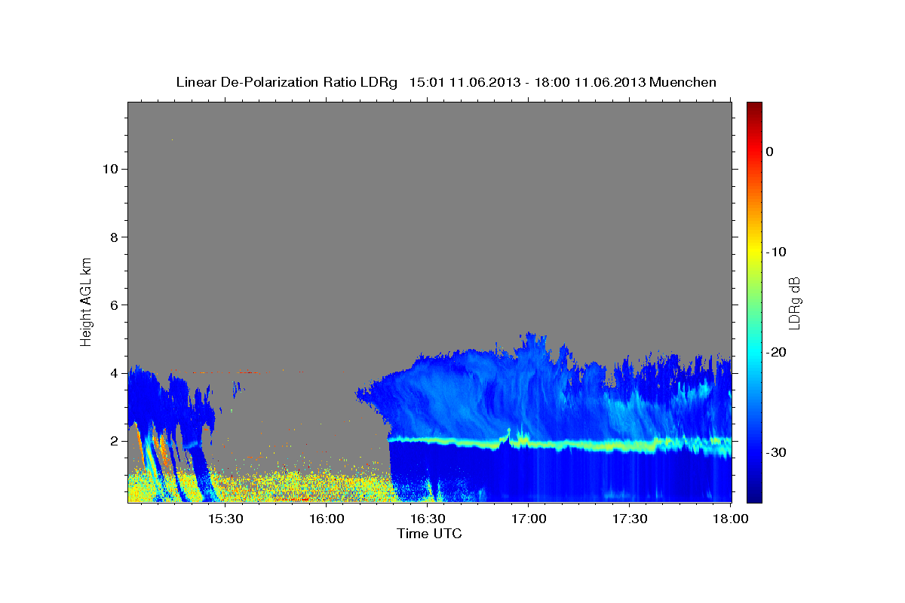
Task: Click the height label 2 on y-axis
Action: [x=112, y=441]
